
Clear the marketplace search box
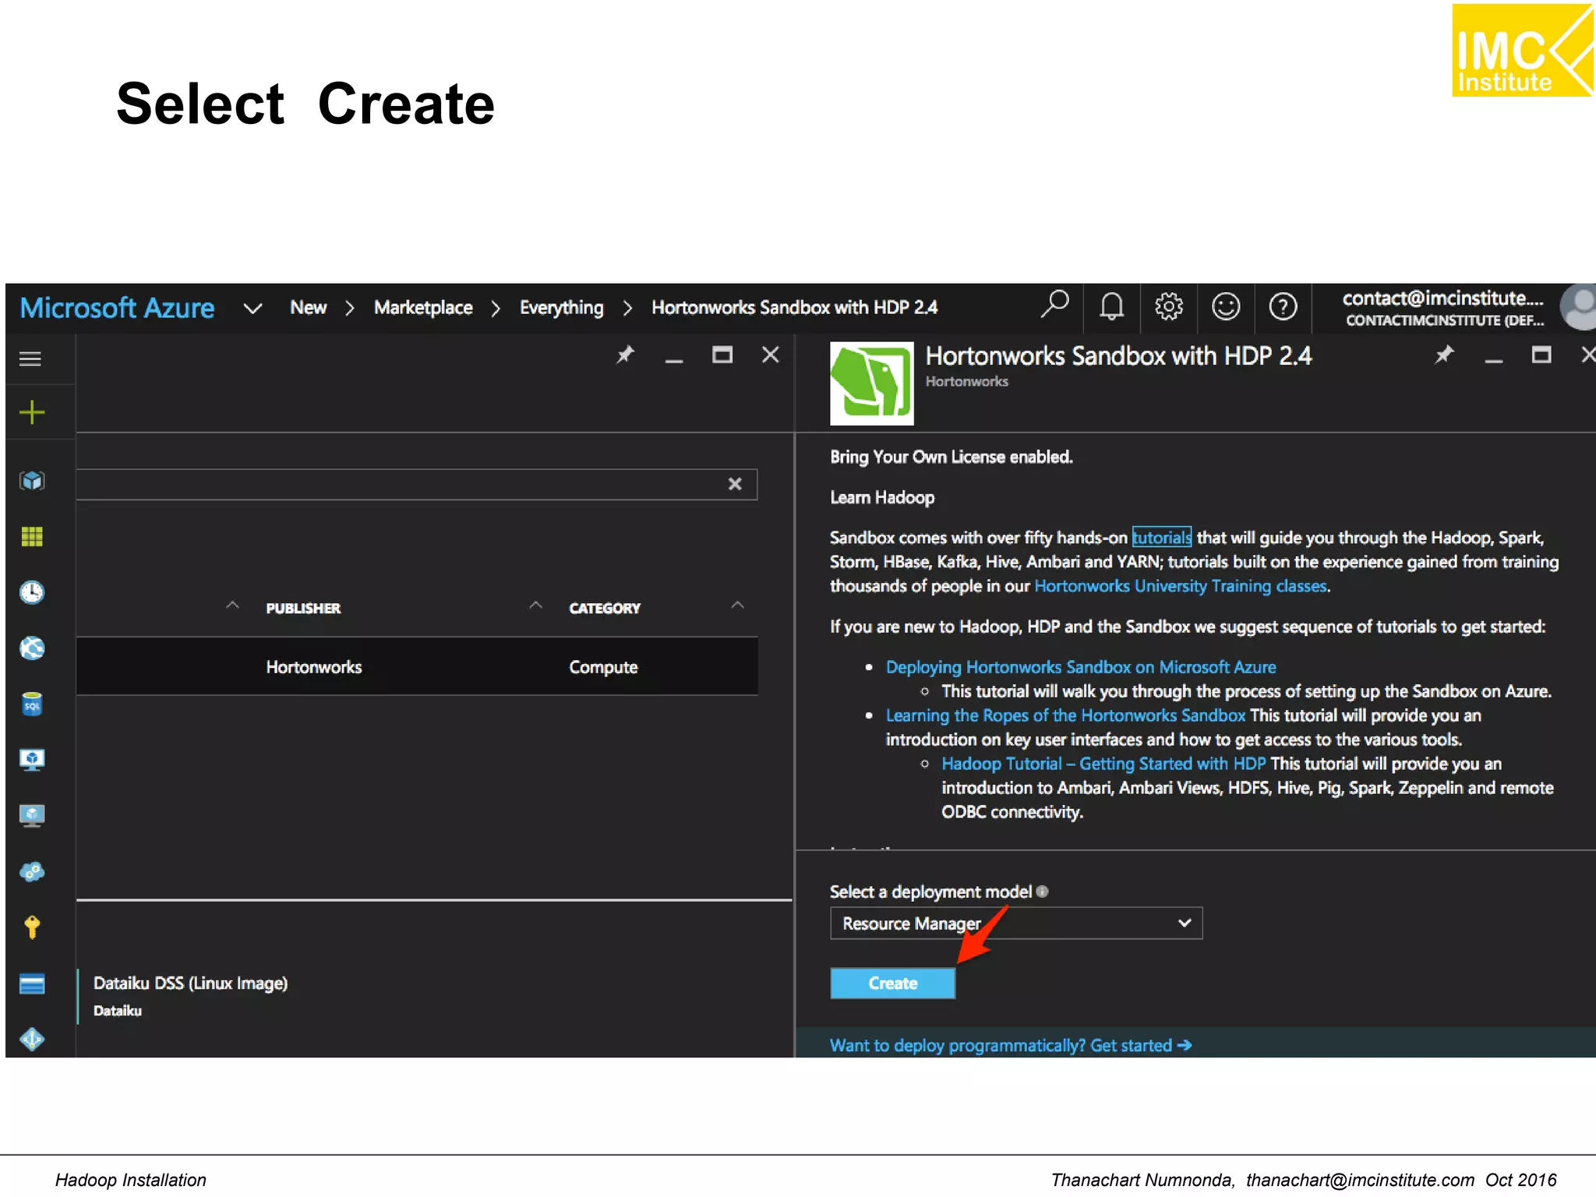pos(735,484)
